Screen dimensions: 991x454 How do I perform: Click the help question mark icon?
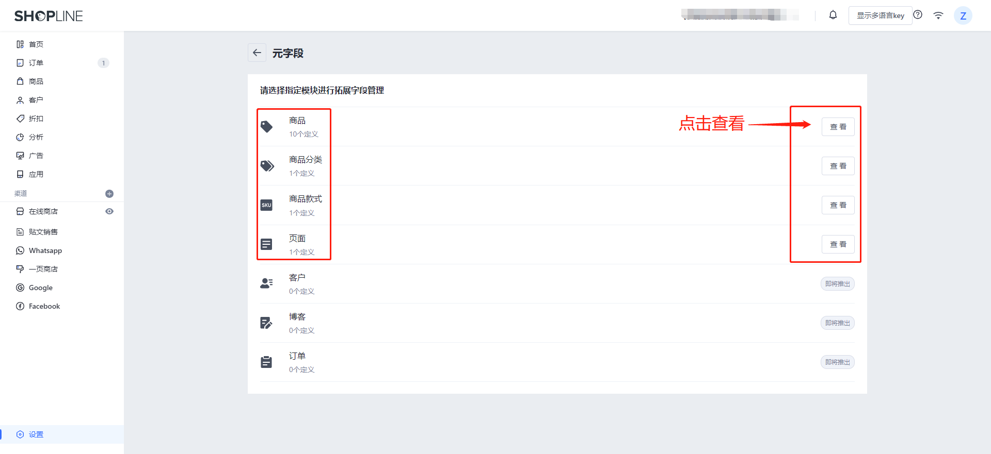tap(918, 15)
